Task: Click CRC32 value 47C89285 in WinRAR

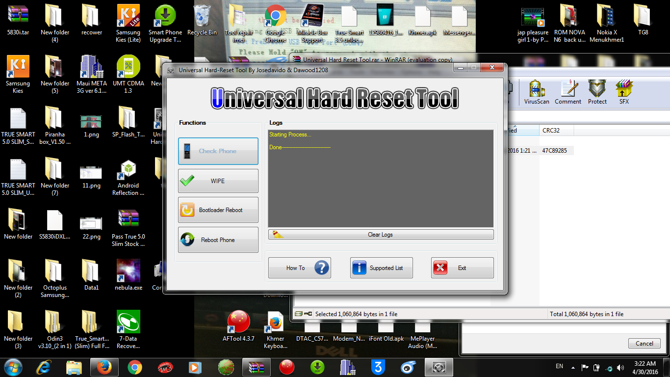Action: point(554,151)
